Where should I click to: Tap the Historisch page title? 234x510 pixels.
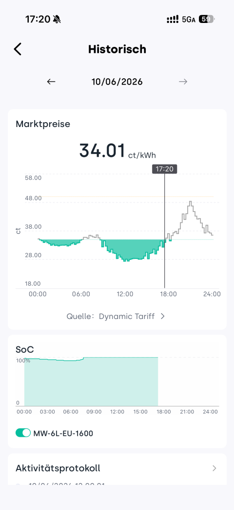[x=117, y=49]
